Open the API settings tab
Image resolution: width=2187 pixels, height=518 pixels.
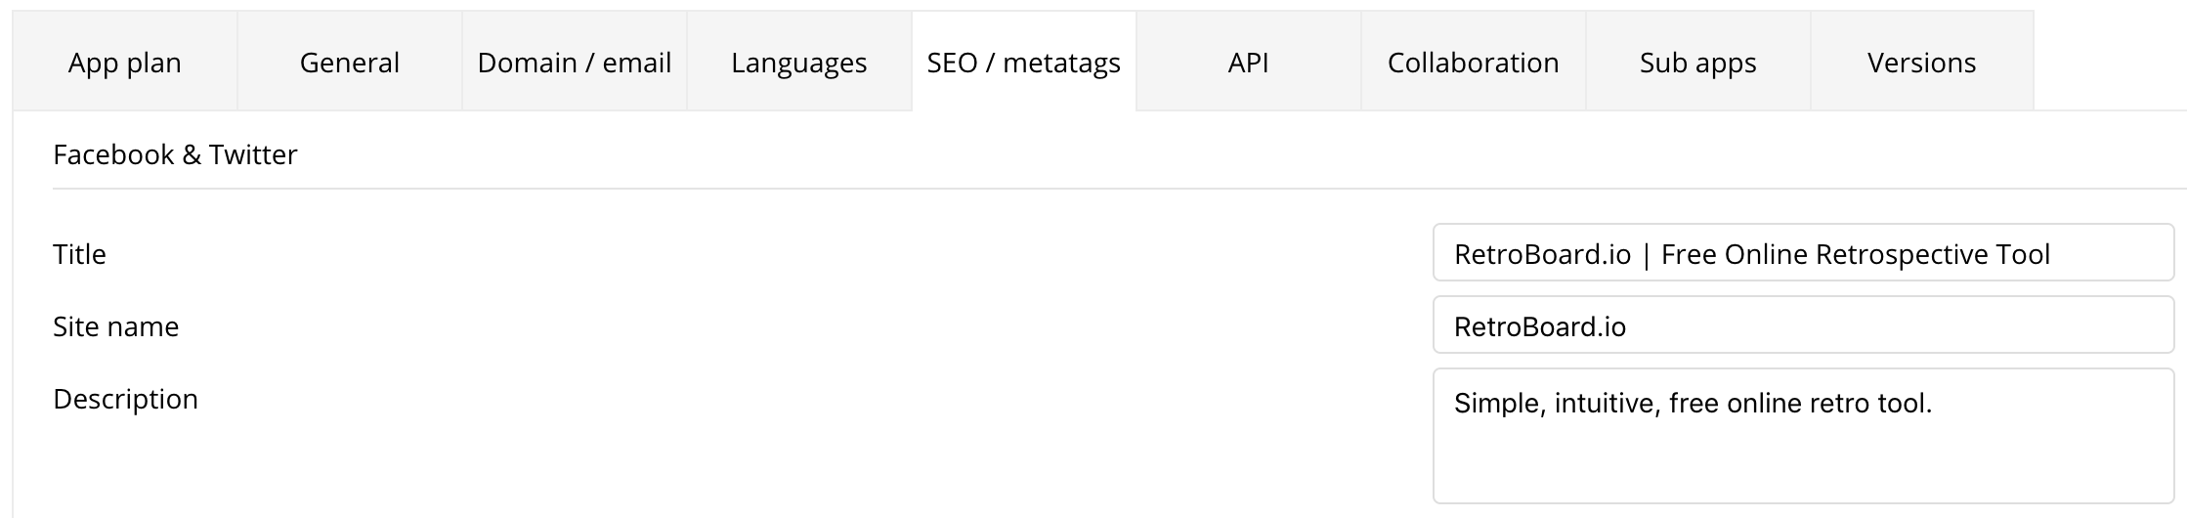pyautogui.click(x=1249, y=63)
